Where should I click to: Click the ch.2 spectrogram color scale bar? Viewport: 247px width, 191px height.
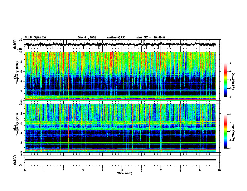pyautogui.click(x=225, y=131)
